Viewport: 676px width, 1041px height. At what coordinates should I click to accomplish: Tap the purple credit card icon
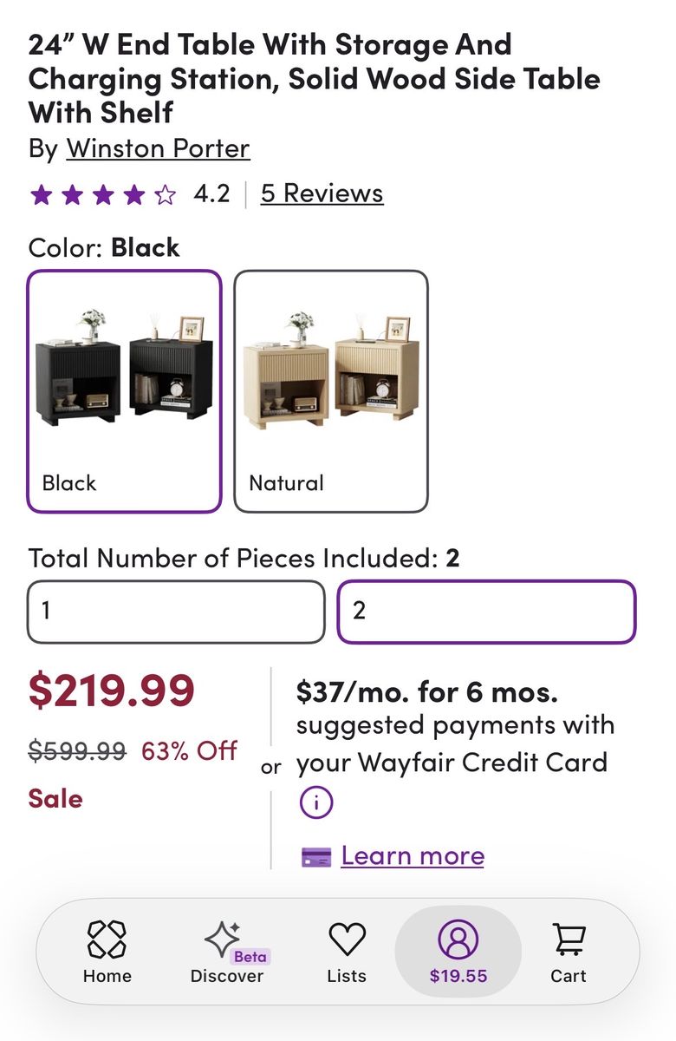316,857
